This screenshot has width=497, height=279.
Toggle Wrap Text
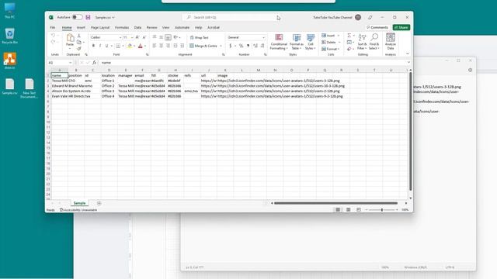200,37
